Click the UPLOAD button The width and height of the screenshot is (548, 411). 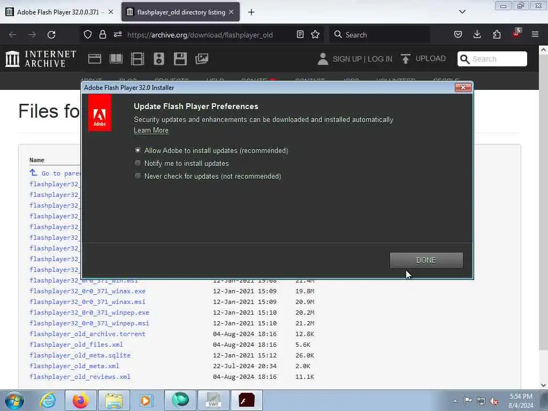423,59
